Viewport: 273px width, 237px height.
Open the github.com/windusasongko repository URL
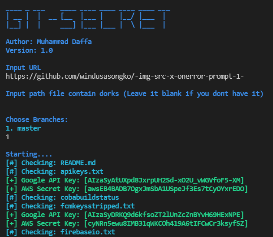[x=125, y=77]
